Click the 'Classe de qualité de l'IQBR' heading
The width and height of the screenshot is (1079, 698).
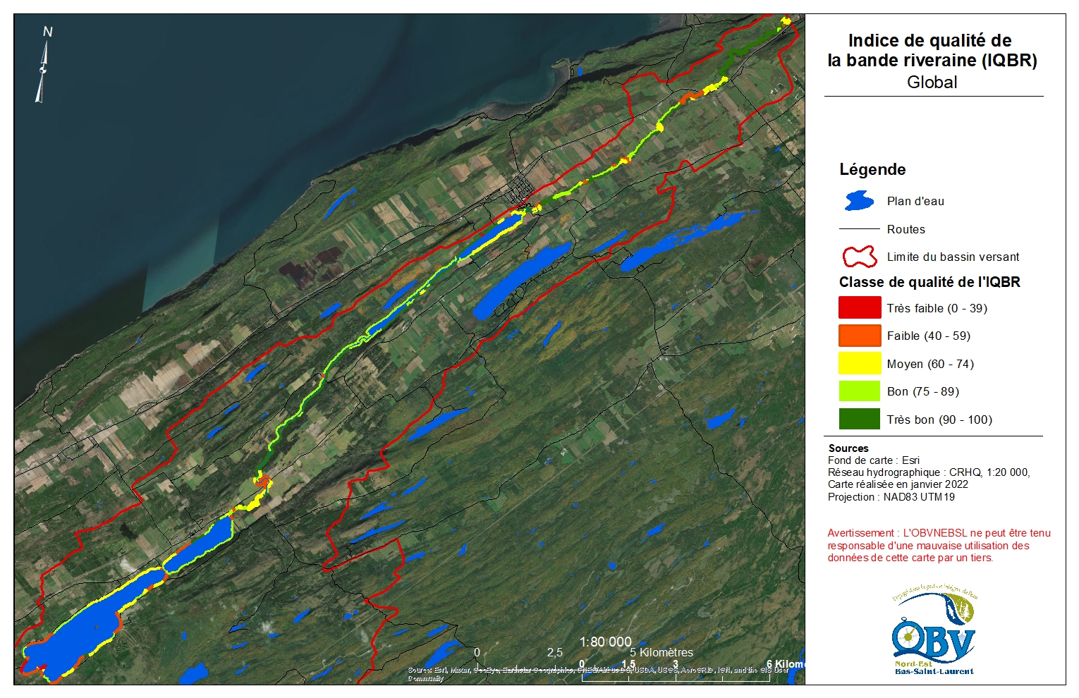(929, 282)
